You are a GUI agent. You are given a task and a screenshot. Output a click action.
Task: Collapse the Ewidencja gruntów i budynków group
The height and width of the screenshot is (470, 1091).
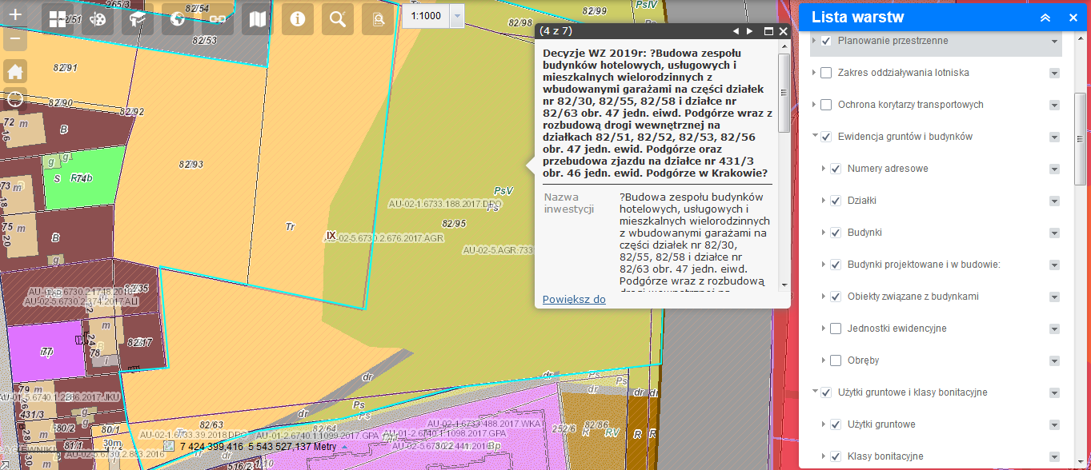815,137
